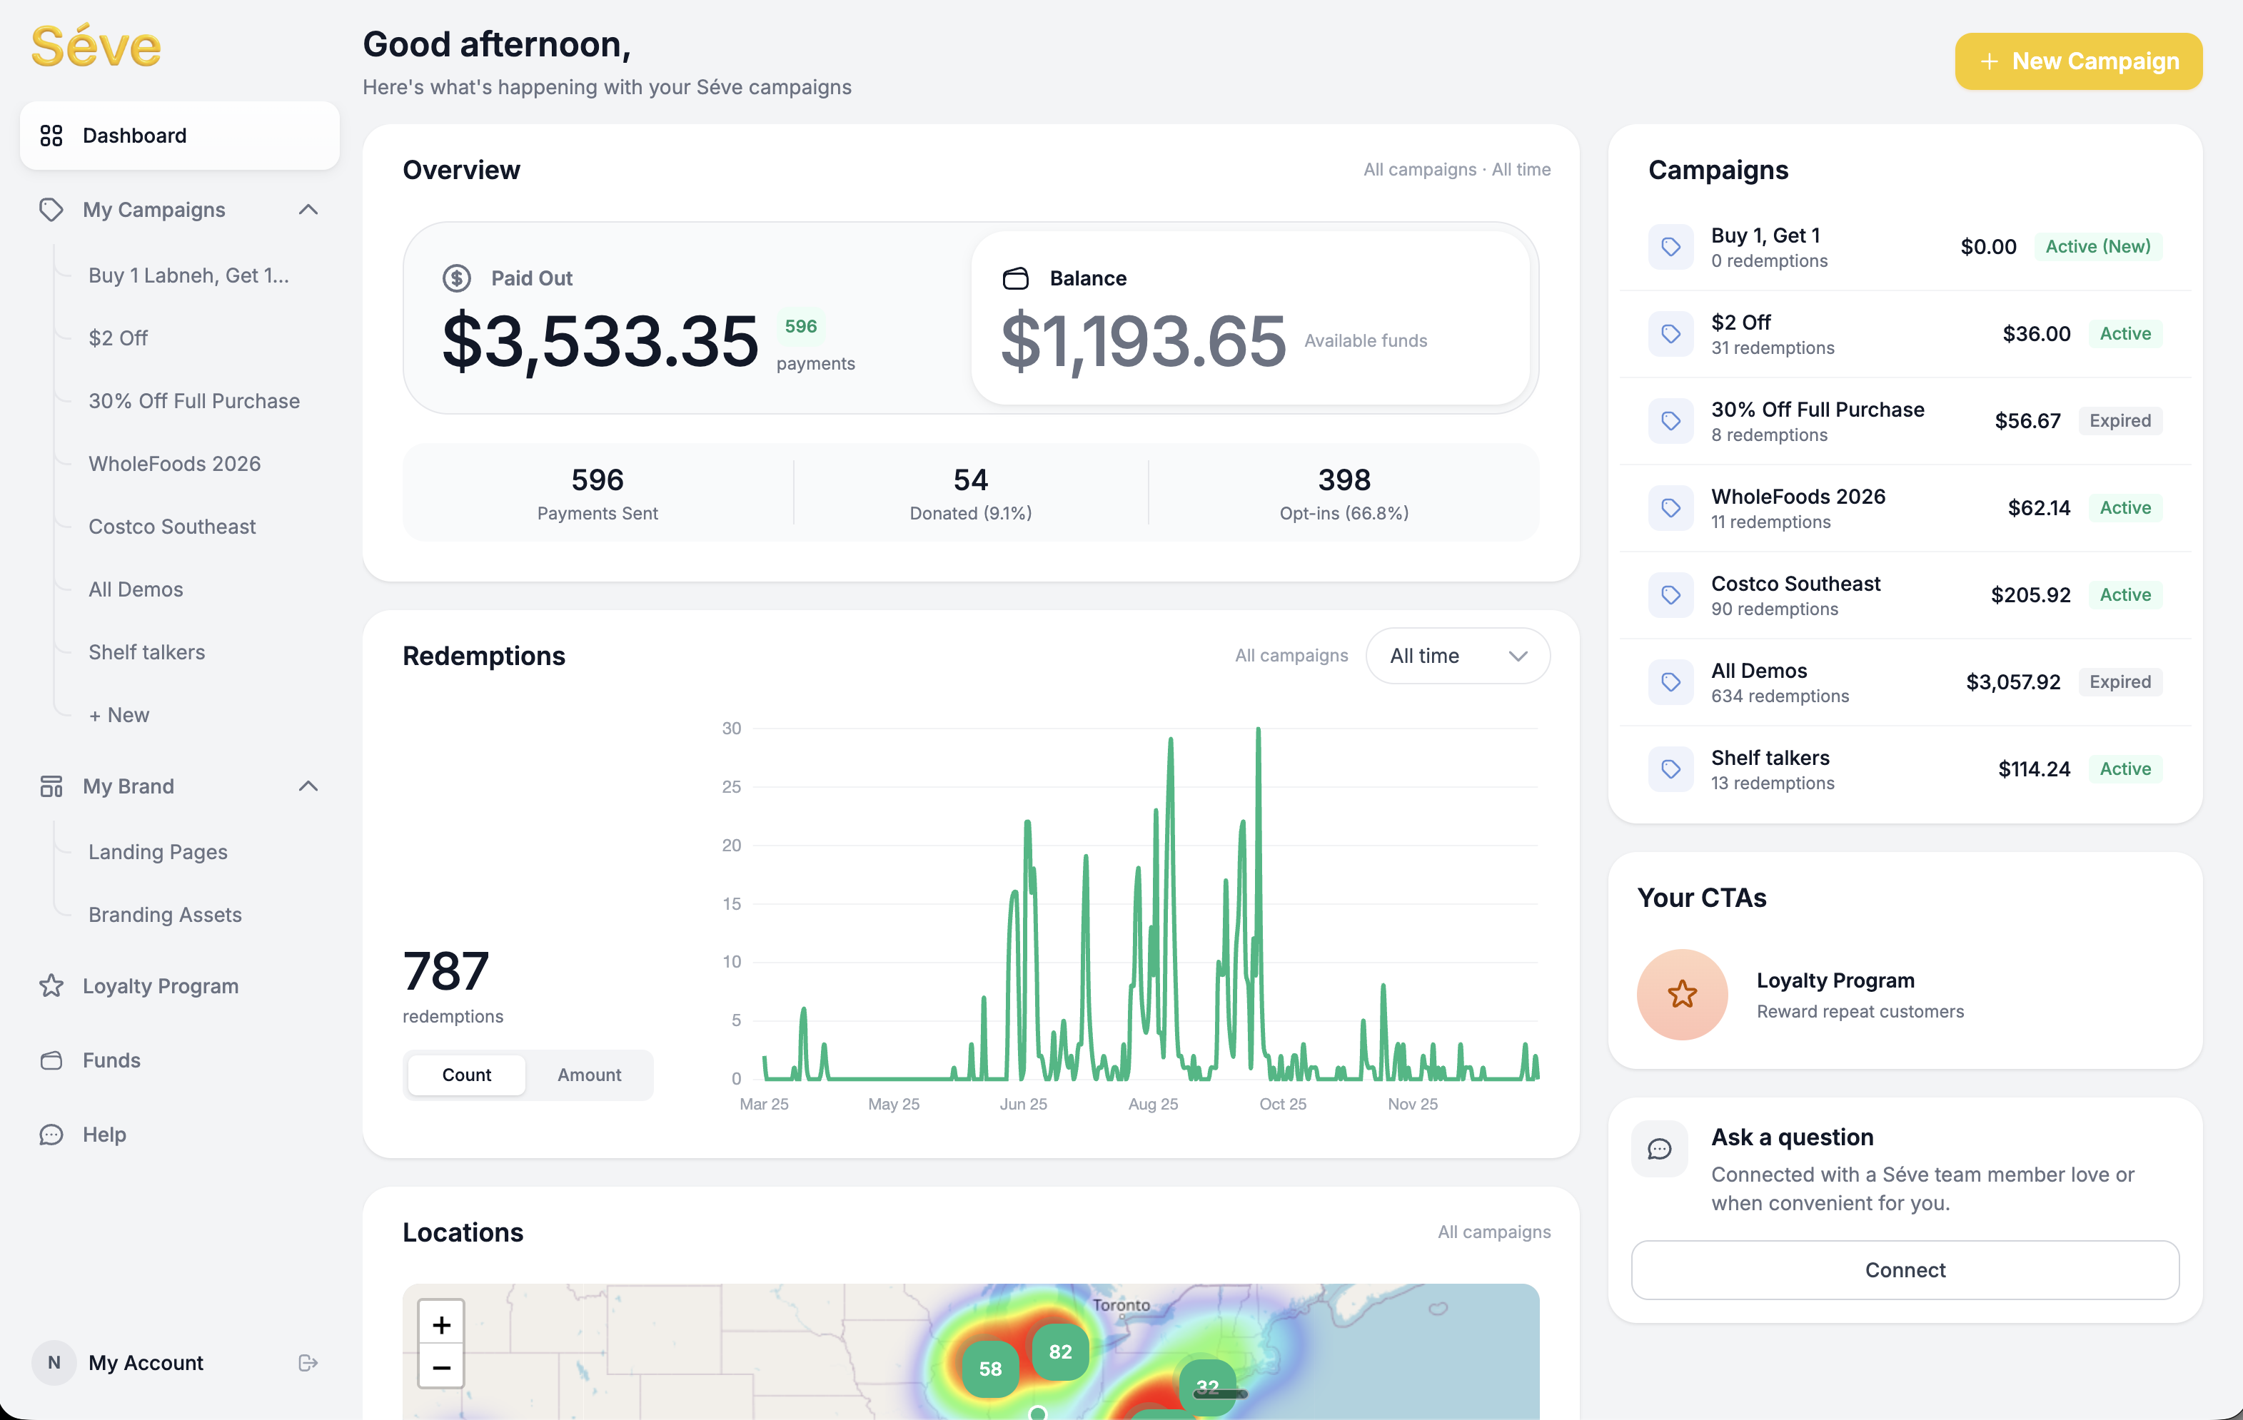Viewport: 2243px width, 1420px height.
Task: Open the Help chat bubble icon
Action: pyautogui.click(x=52, y=1134)
